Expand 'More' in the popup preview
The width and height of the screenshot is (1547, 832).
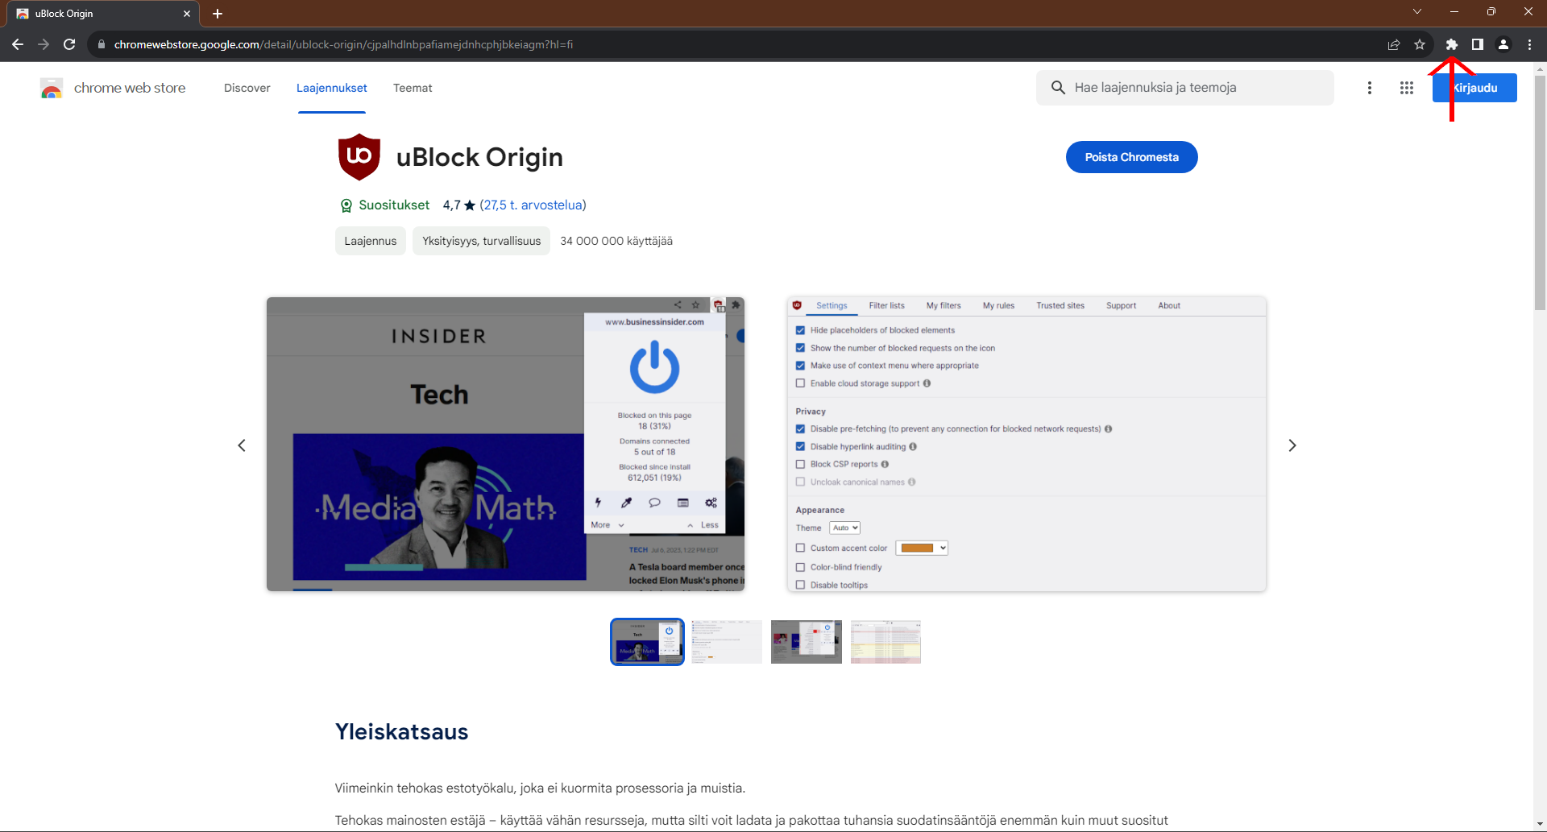[x=608, y=525]
